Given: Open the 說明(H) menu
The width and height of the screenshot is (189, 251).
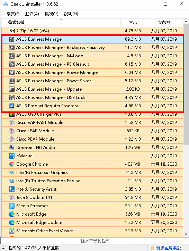Looking at the screenshot, I should point(71,14).
